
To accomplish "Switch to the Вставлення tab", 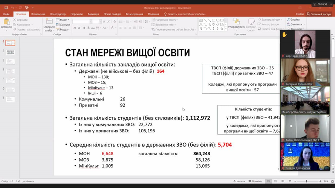I will (38, 14).
